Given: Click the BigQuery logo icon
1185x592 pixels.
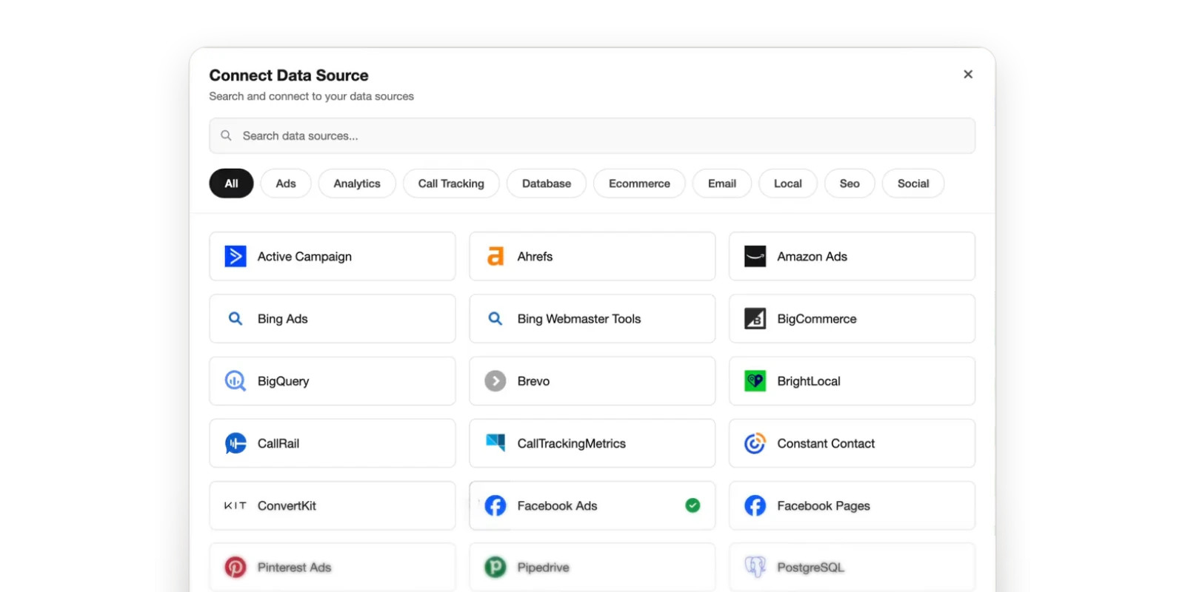Looking at the screenshot, I should tap(236, 381).
